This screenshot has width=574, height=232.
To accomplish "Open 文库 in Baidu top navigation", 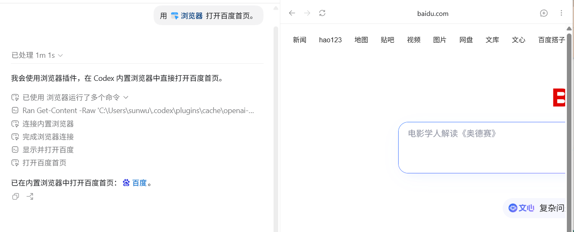I will point(492,40).
